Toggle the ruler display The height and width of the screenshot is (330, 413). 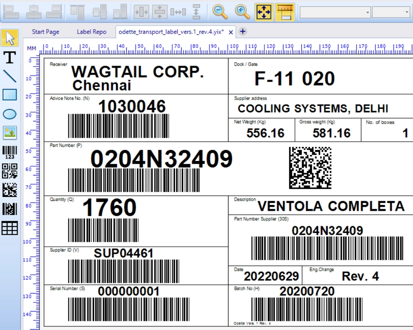pos(286,12)
